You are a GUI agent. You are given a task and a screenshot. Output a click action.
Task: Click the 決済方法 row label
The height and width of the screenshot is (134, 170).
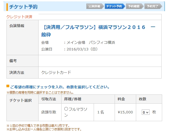[x=17, y=72]
